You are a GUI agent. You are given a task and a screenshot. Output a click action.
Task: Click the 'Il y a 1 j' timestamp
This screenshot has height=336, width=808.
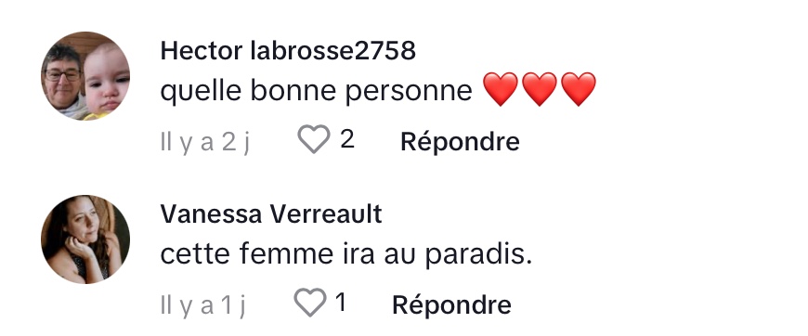(x=203, y=305)
